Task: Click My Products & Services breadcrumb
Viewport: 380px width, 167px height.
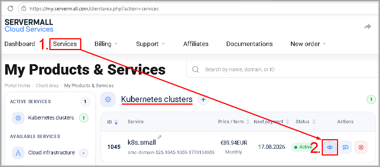Action: (x=89, y=86)
